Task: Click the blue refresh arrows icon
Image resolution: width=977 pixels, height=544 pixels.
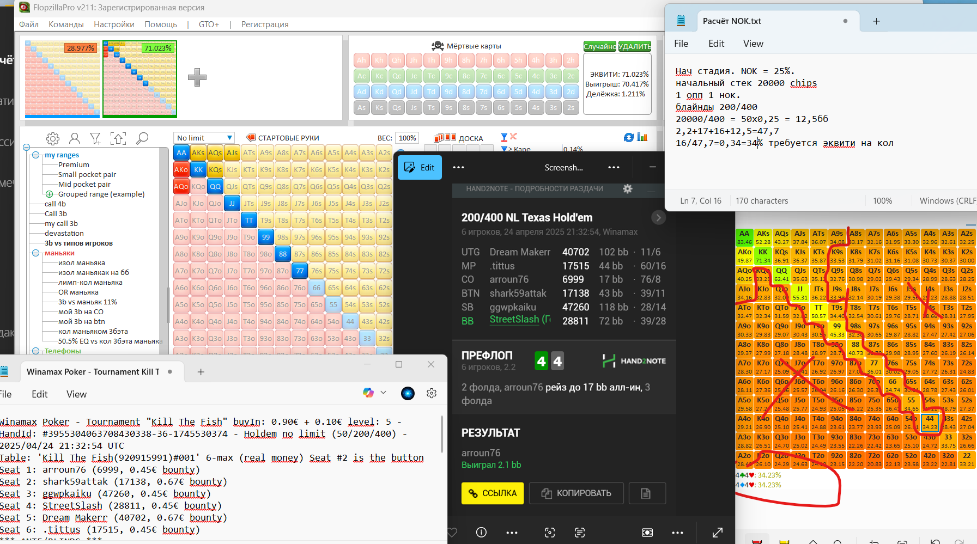Action: 629,137
